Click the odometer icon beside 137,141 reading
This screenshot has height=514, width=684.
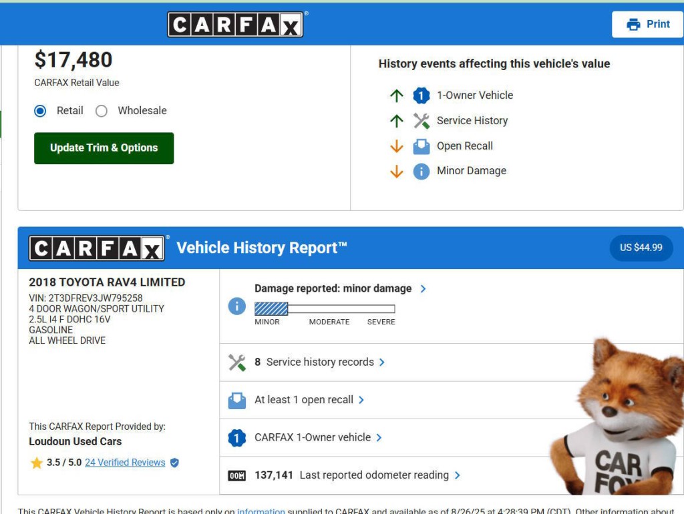tap(237, 476)
